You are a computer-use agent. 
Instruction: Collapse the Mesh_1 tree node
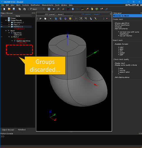[9, 37]
